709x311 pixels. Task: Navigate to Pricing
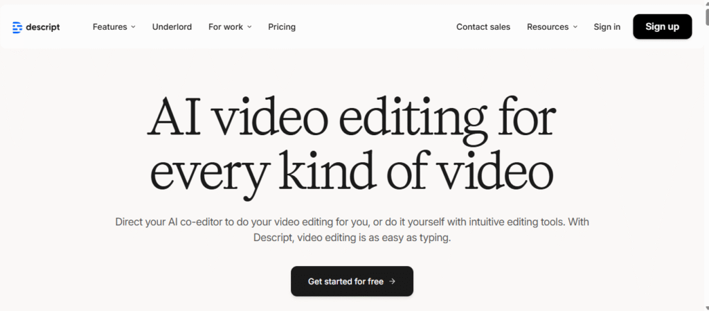click(282, 27)
